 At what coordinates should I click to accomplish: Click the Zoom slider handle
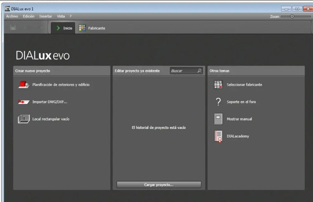292,16
